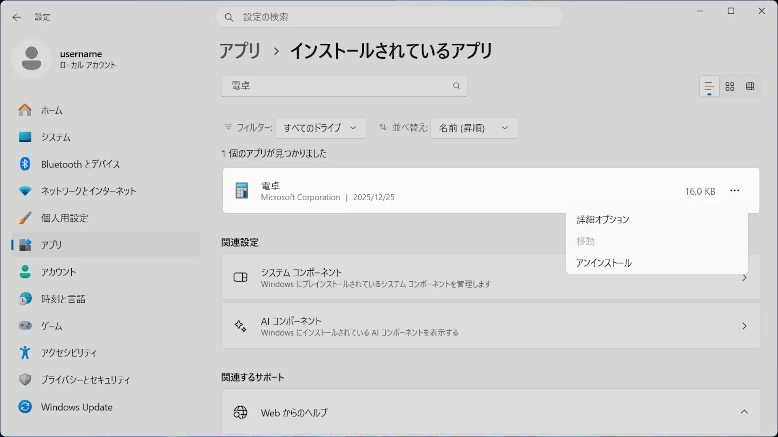This screenshot has height=437, width=778.
Task: Open プライバシーとセキュリティ settings
Action: click(x=105, y=380)
